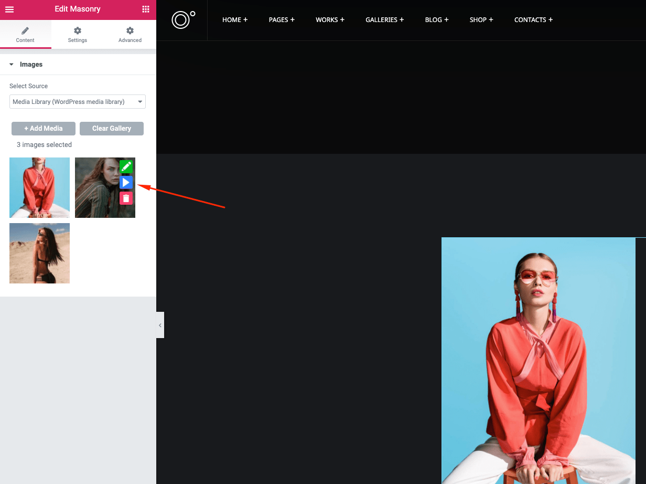Open the PAGES menu
This screenshot has height=484, width=646.
pos(282,20)
